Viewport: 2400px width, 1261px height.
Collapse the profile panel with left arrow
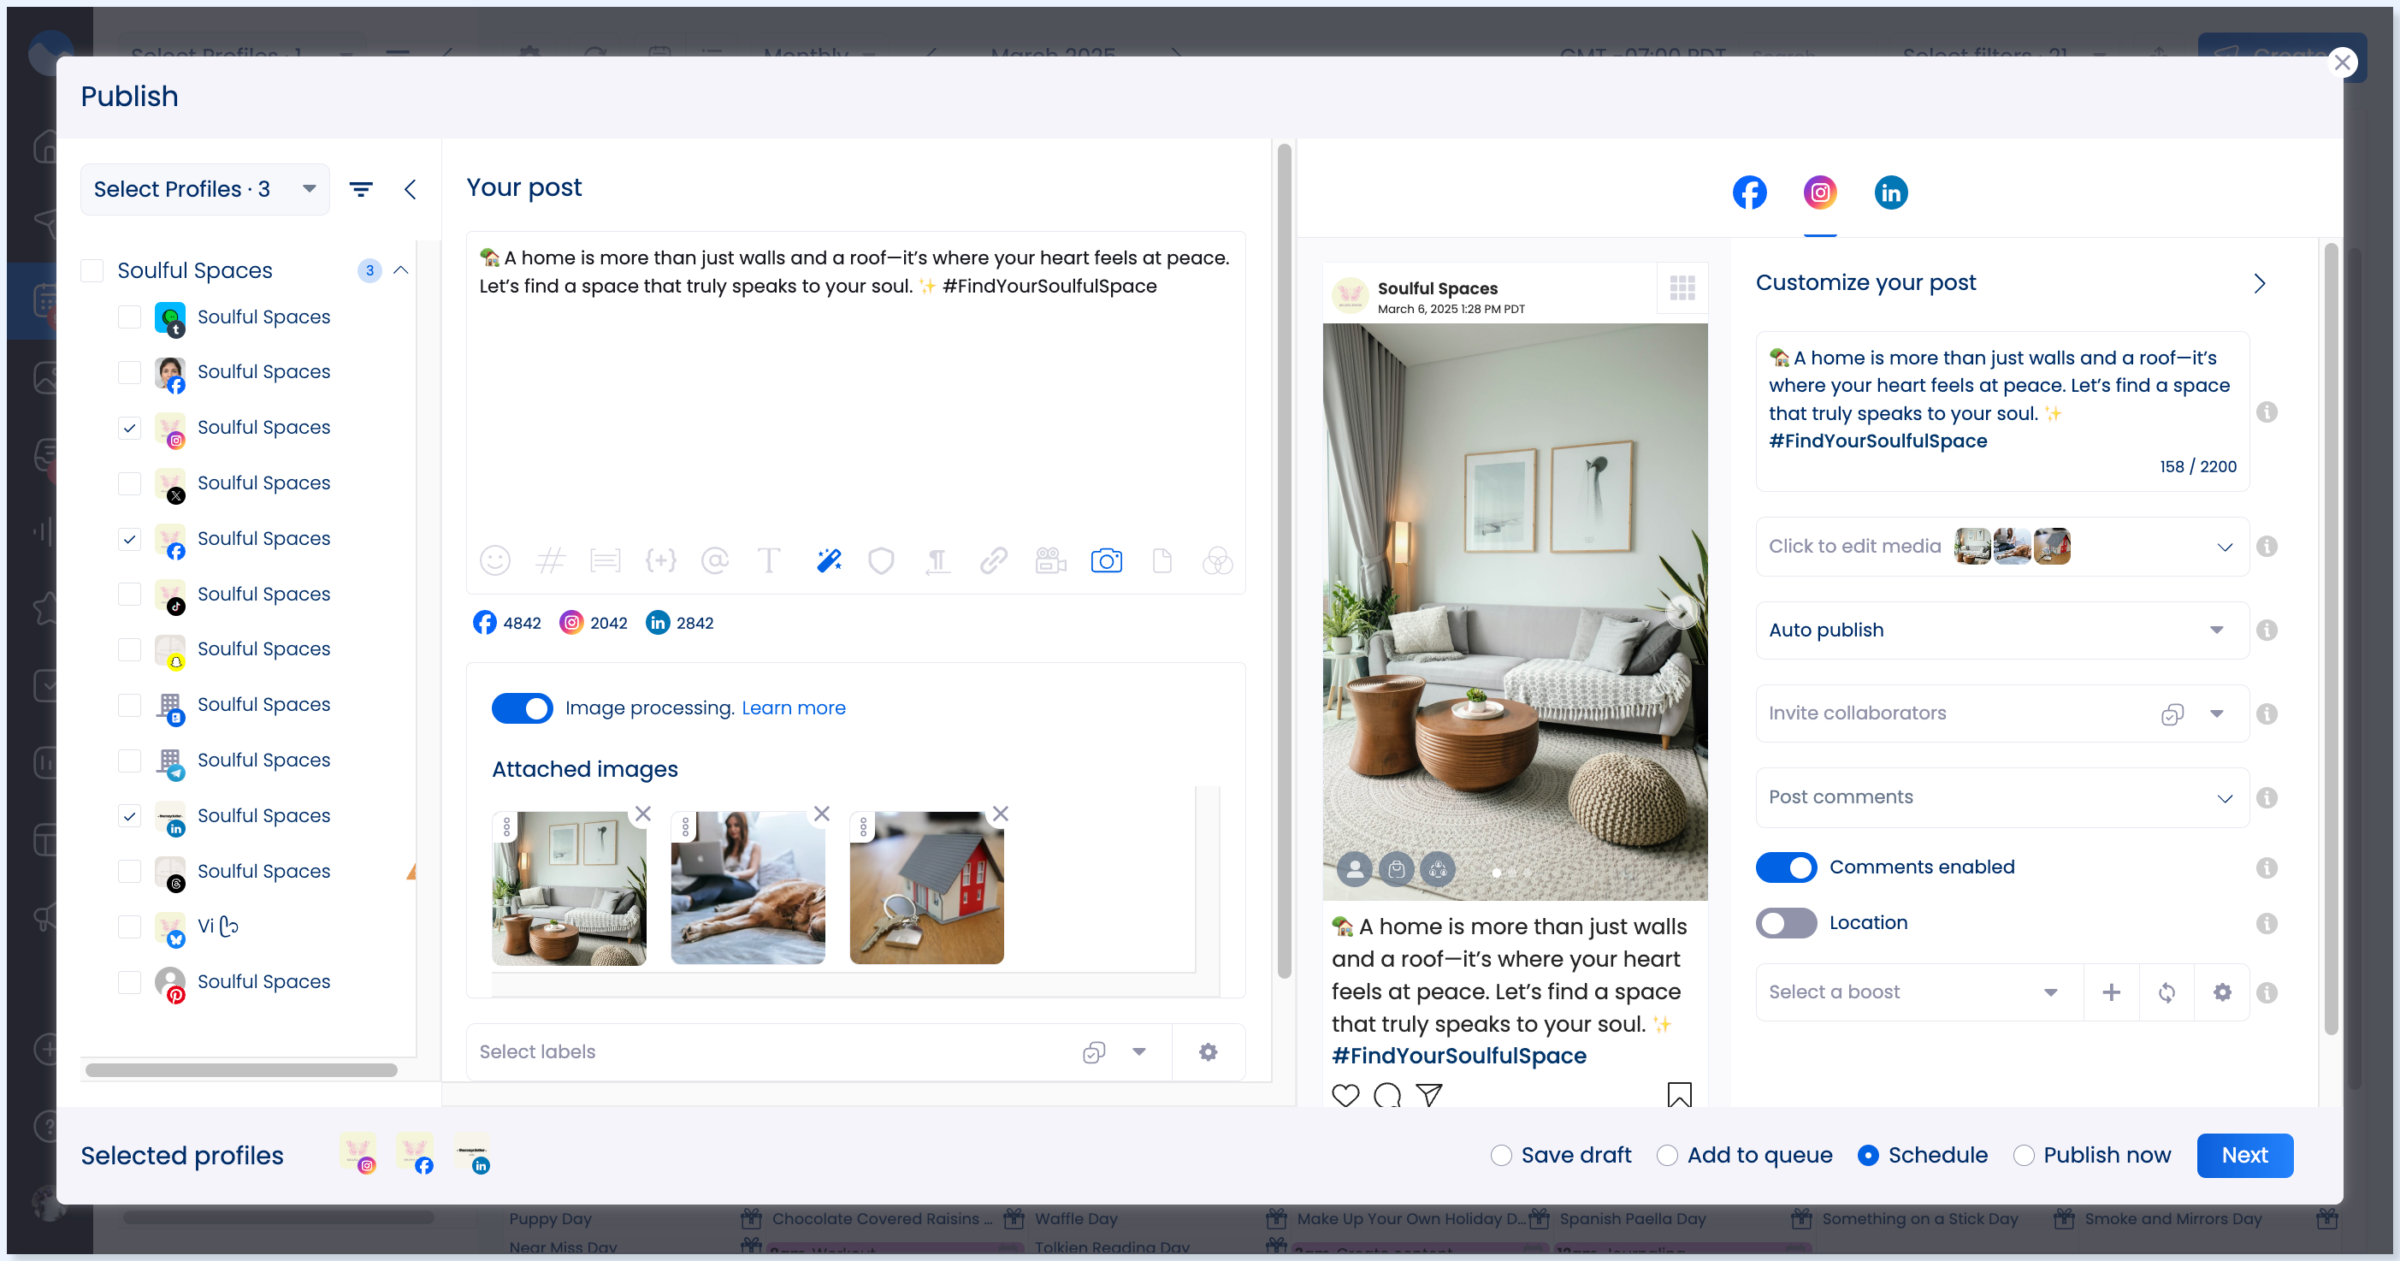click(410, 189)
